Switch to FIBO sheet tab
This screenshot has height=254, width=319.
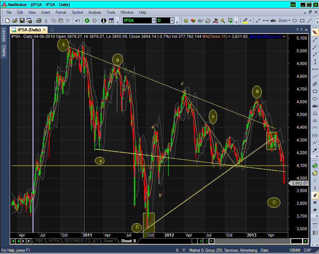coord(40,241)
